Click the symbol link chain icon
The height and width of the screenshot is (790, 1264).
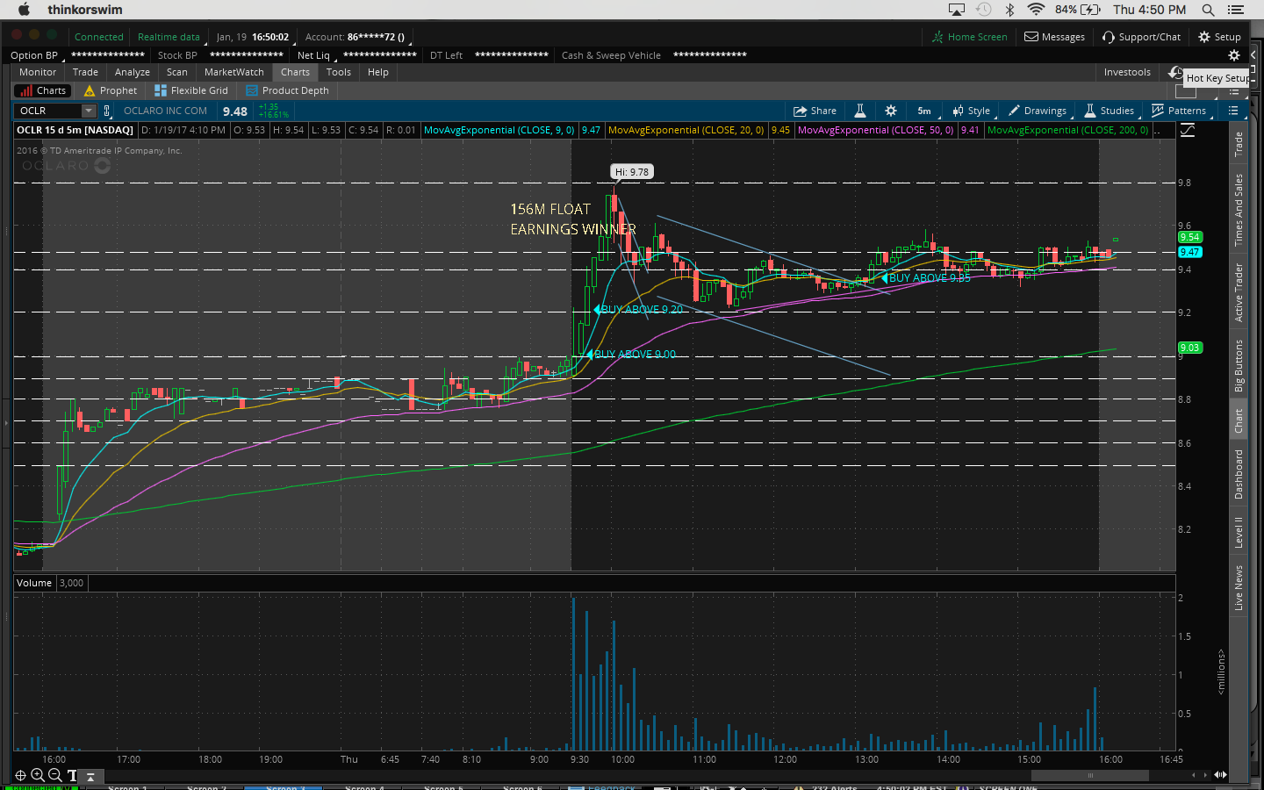(107, 111)
